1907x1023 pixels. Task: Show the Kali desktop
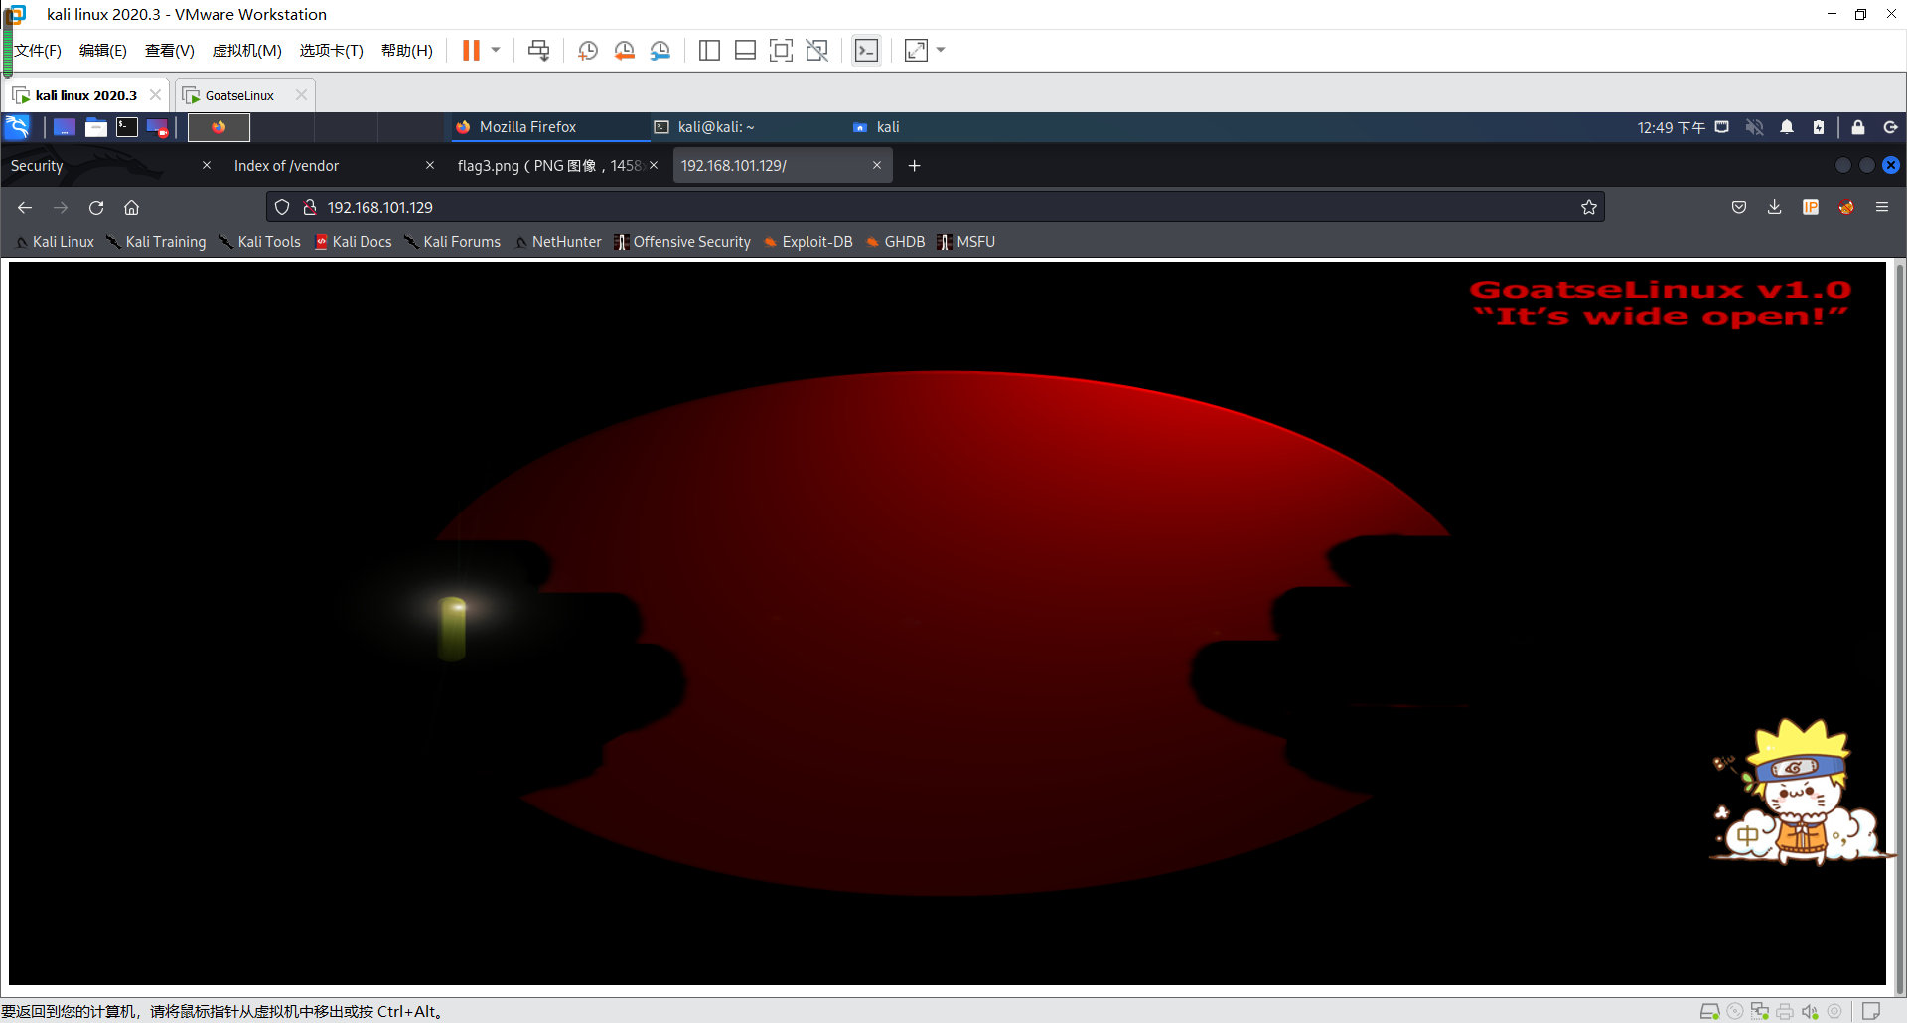[x=65, y=127]
